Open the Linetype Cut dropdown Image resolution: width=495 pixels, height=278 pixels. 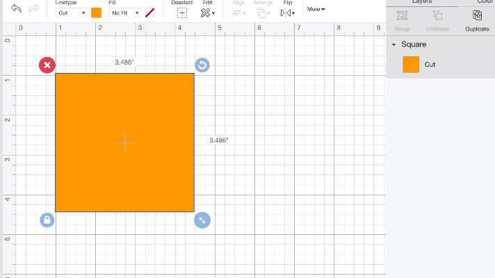71,13
